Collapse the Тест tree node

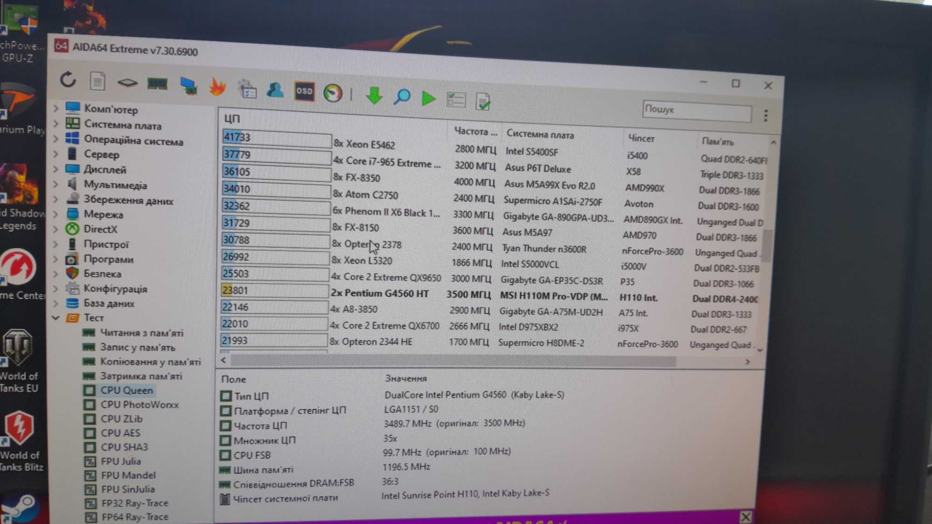point(56,318)
